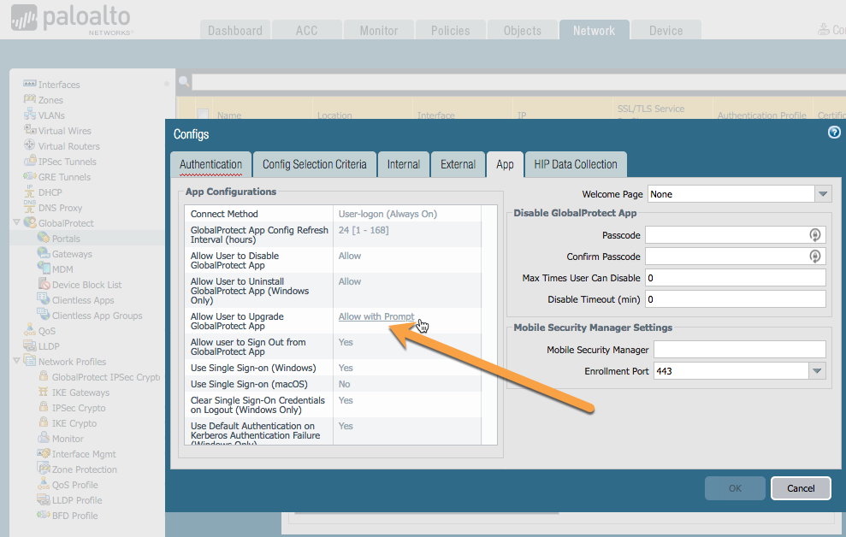Screen dimensions: 846x537
Task: Change Allow User to Upgrade value
Action: pyautogui.click(x=376, y=316)
